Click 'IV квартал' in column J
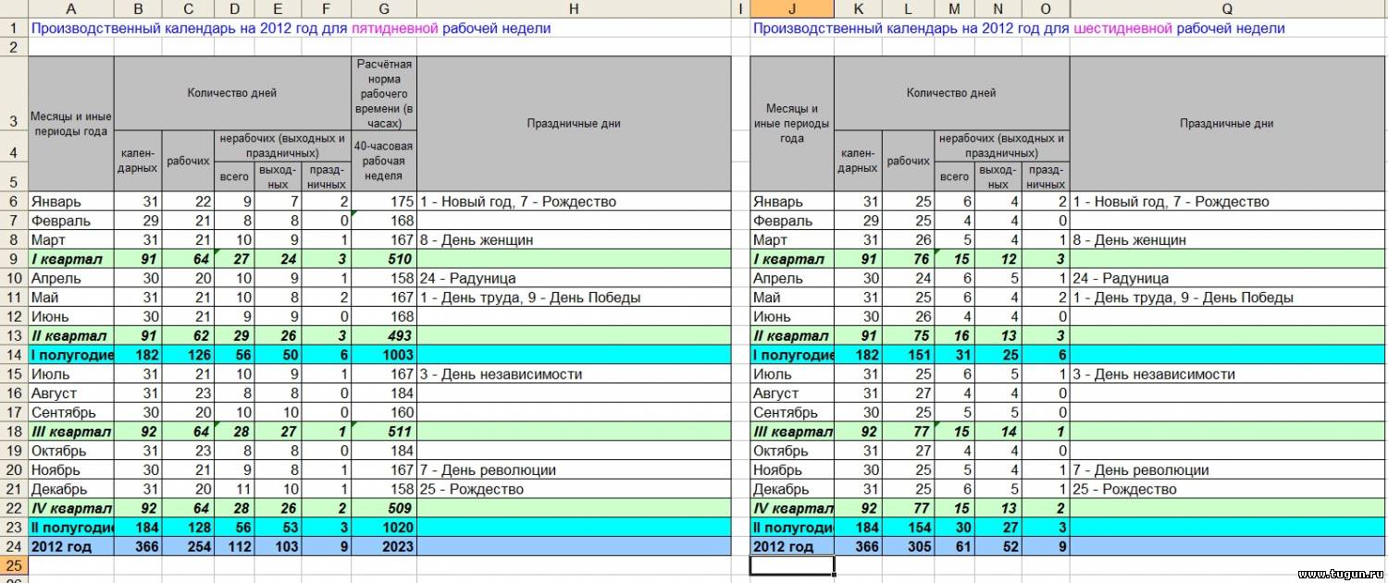 pos(791,508)
